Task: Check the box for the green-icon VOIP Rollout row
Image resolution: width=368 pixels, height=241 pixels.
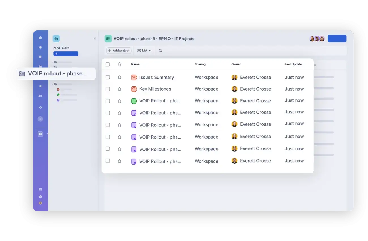Action: click(x=108, y=101)
